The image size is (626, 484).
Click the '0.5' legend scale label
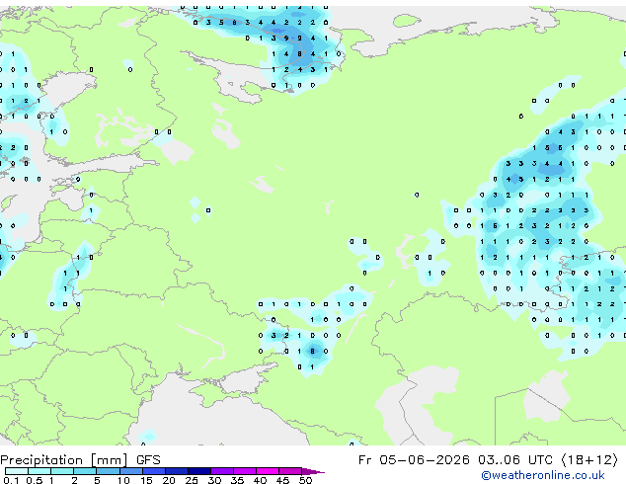pos(35,480)
